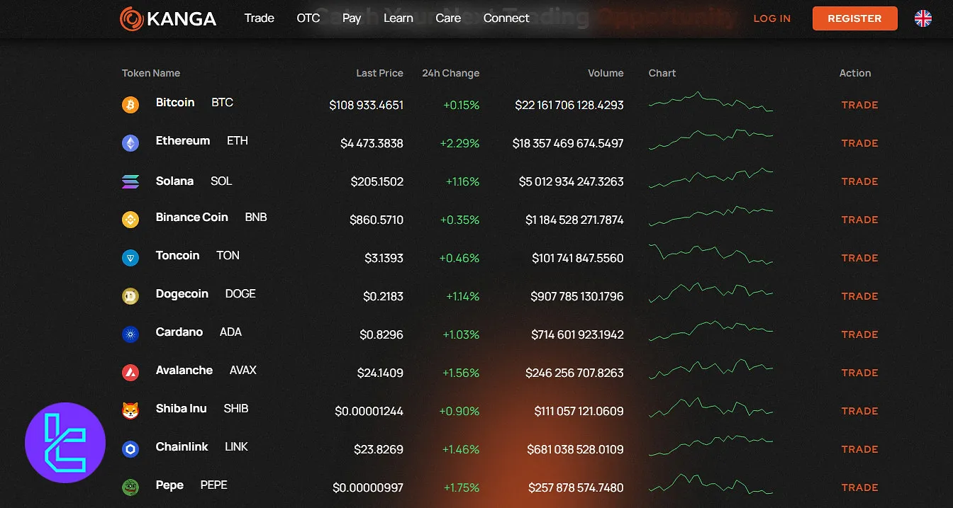The width and height of the screenshot is (953, 508).
Task: Click TRADE for Dogecoin
Action: [859, 296]
